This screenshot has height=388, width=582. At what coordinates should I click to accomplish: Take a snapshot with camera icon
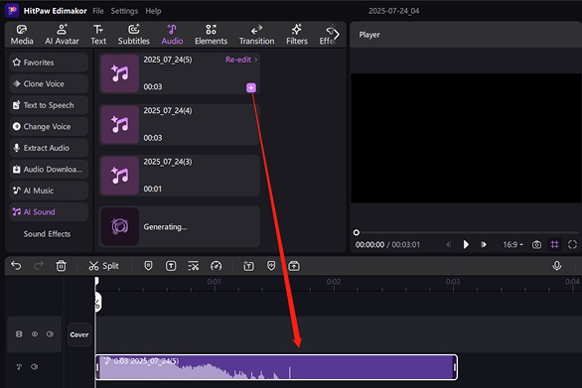[x=536, y=244]
